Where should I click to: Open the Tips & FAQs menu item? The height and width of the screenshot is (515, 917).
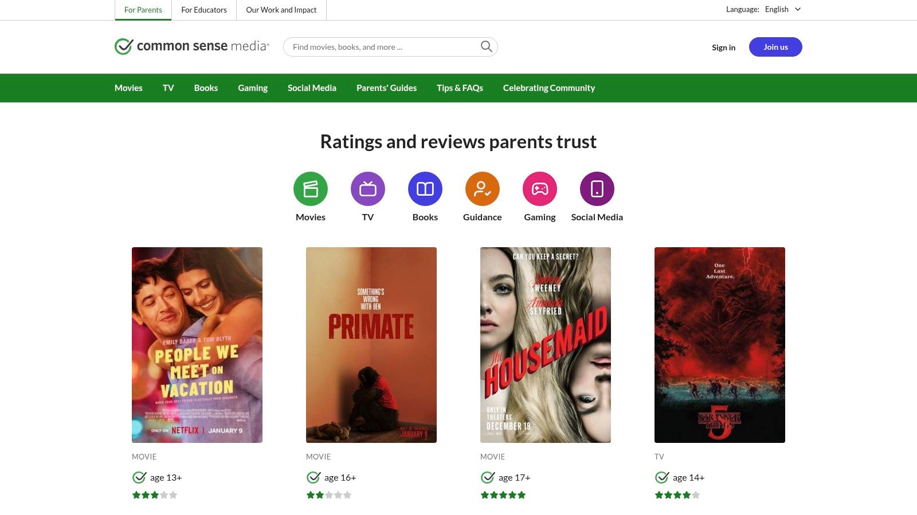tap(460, 88)
